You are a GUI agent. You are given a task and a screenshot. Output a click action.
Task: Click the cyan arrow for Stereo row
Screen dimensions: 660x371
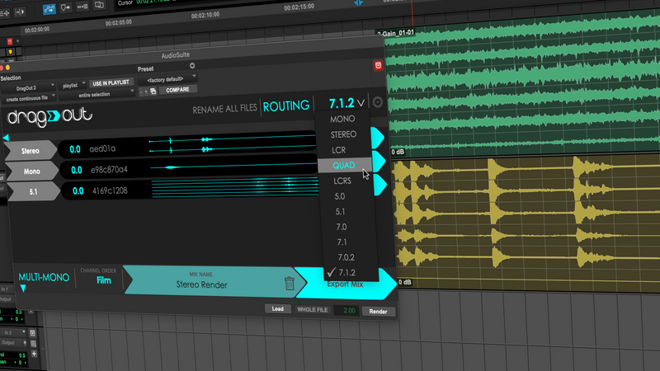377,139
